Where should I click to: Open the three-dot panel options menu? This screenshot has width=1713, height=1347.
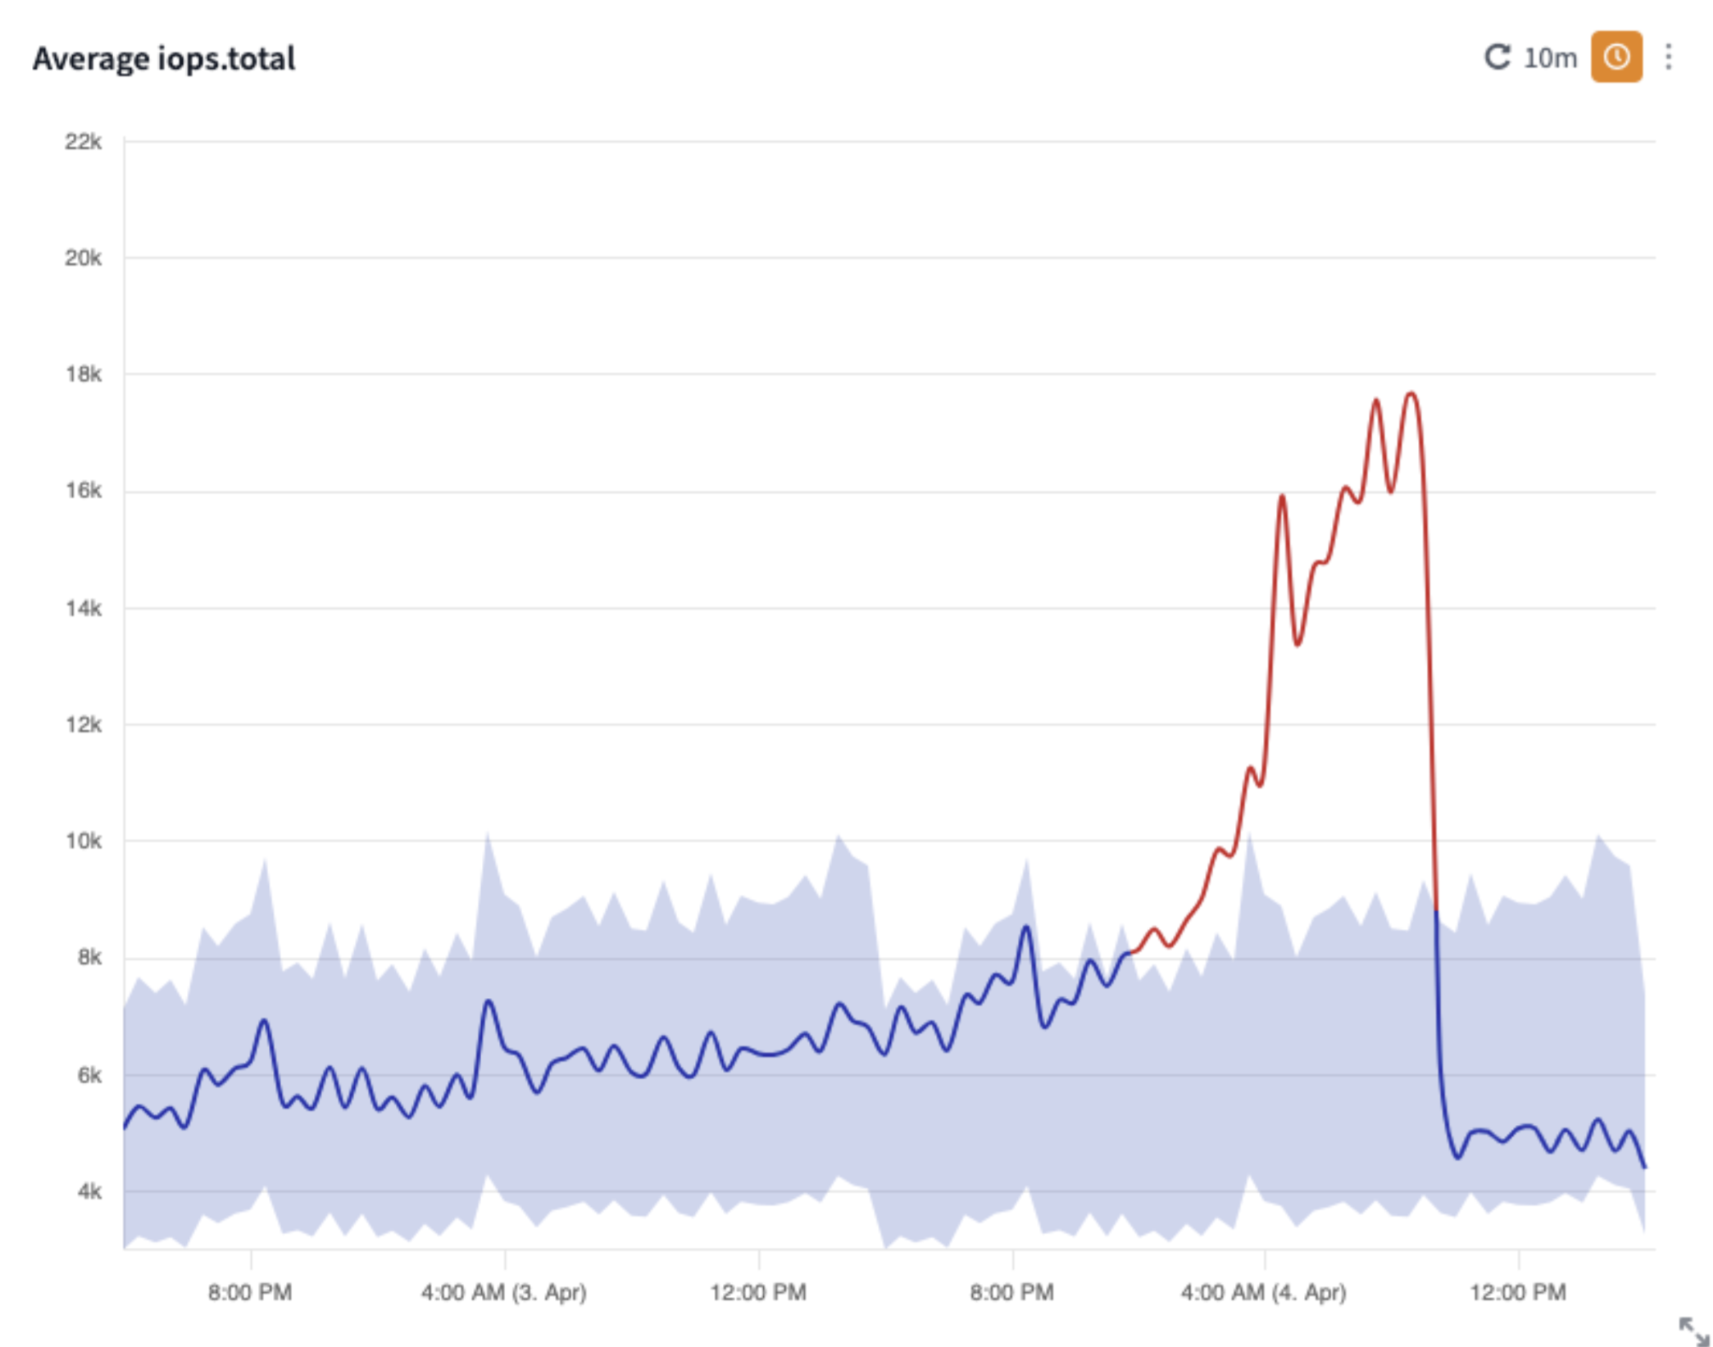point(1669,57)
